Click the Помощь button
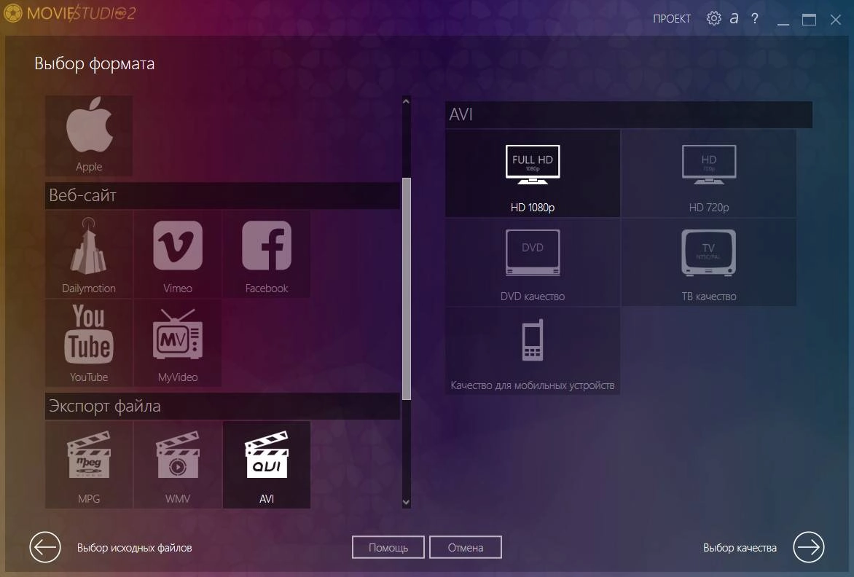 (388, 547)
